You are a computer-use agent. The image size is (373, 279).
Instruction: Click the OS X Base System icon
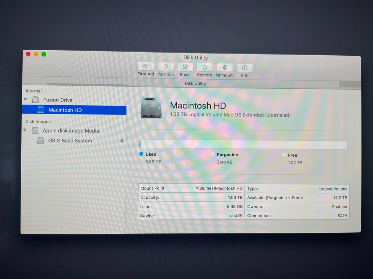click(41, 141)
